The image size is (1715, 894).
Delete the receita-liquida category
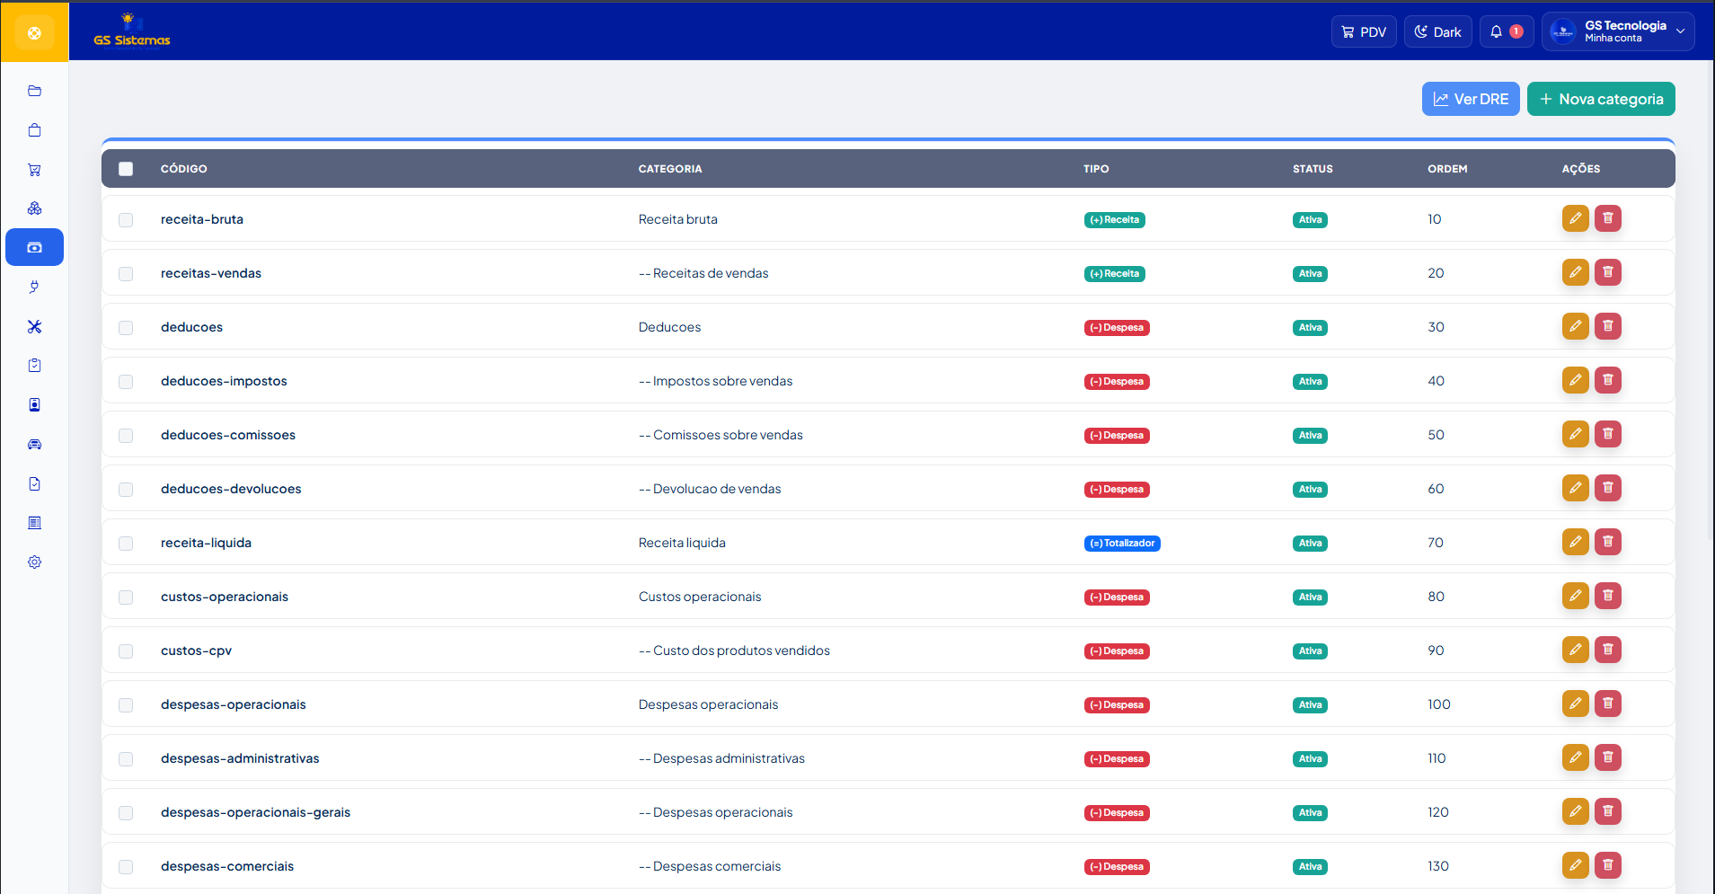pos(1607,542)
